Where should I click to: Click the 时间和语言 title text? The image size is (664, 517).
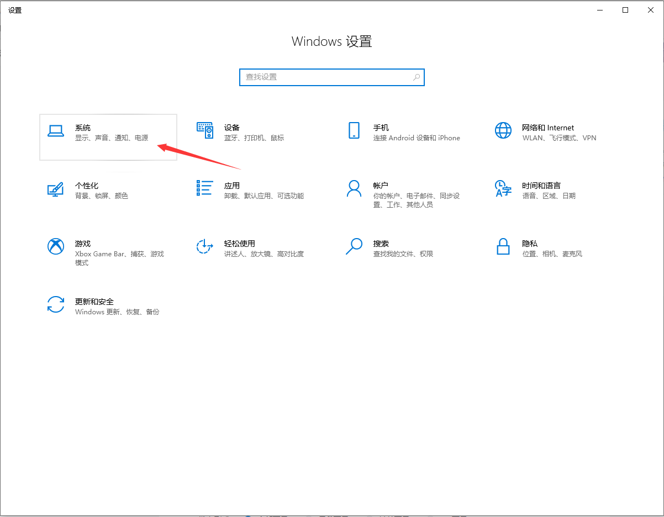pos(542,186)
